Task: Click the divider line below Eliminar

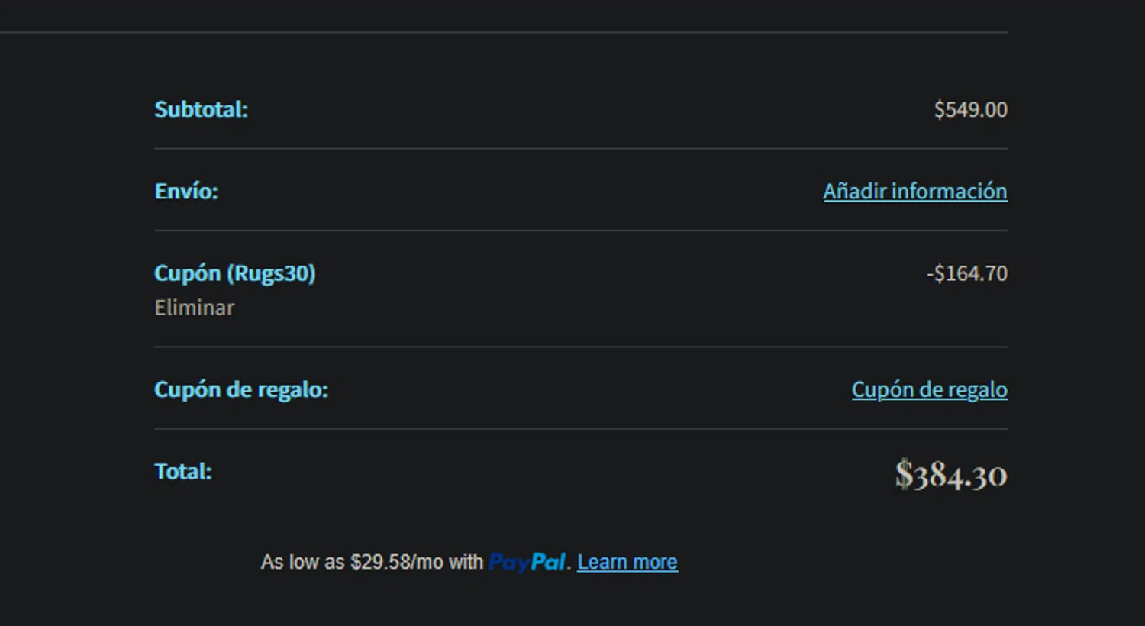Action: point(580,347)
